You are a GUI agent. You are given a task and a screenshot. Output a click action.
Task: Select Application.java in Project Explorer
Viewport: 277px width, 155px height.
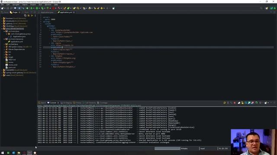[19, 36]
